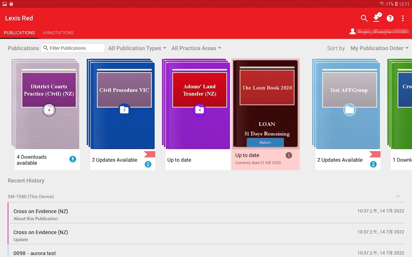Download District Courts Practice publications
This screenshot has height=257, width=412.
click(73, 159)
